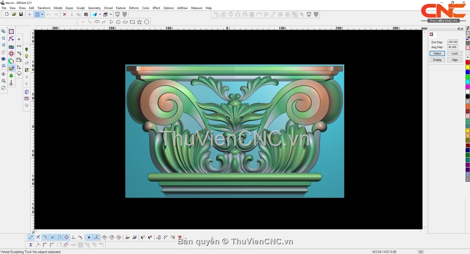
Task: Toggle the boxed X view mode button
Action: pos(37,14)
